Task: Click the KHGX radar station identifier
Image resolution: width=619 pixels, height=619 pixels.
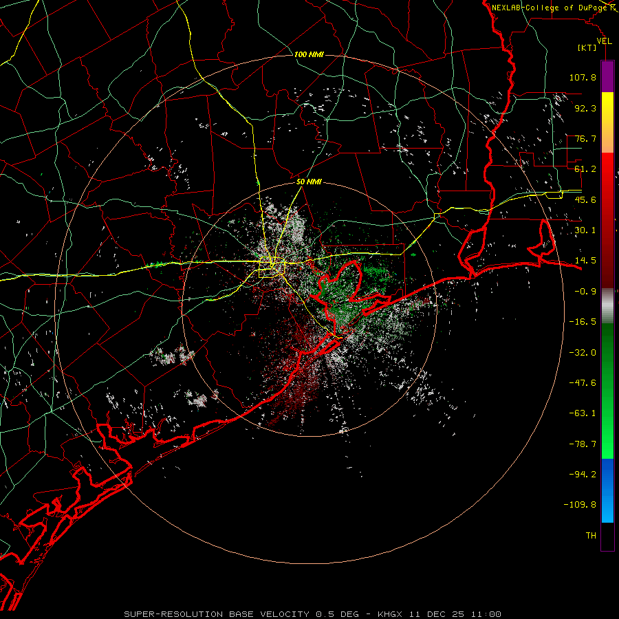Action: (390, 614)
